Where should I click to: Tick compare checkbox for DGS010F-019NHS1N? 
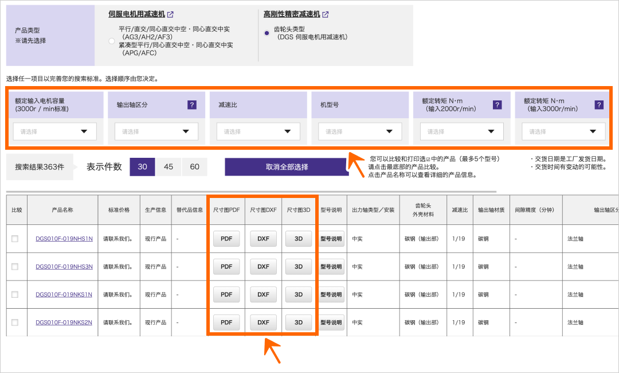pyautogui.click(x=15, y=239)
